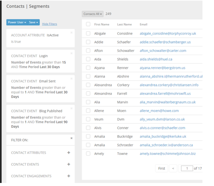Screen dimensions: 214x186
Task: Expand Contact Attributes with plus icon
Action: (x=69, y=153)
